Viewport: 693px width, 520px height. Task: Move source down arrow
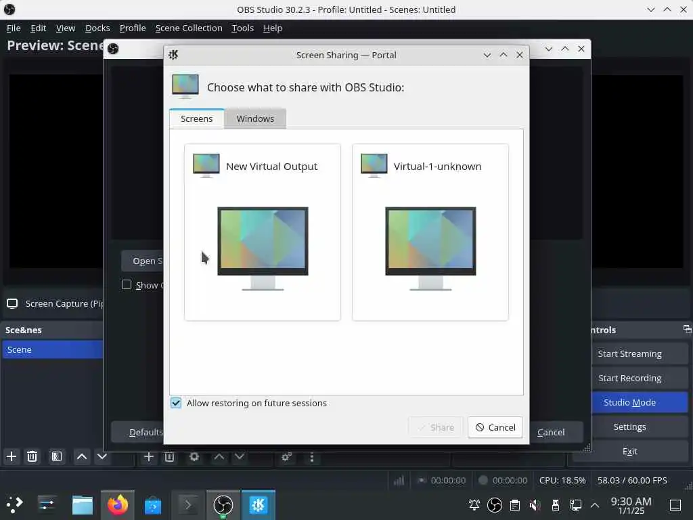[x=240, y=457]
